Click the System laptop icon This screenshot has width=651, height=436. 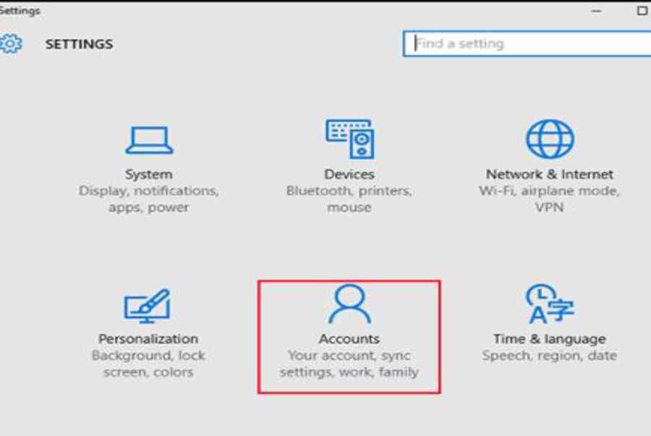point(148,140)
